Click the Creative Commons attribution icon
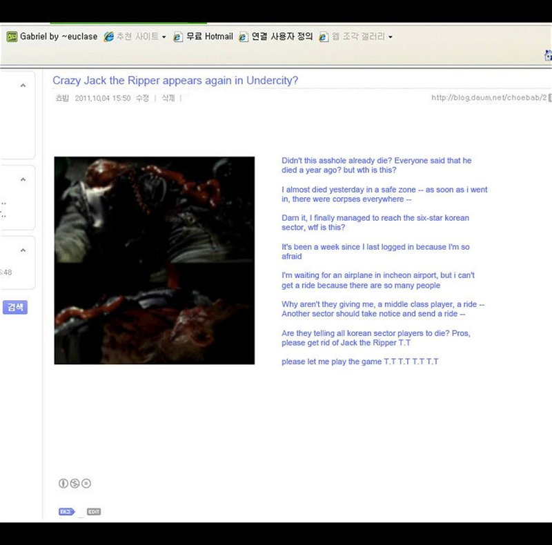 pos(63,484)
